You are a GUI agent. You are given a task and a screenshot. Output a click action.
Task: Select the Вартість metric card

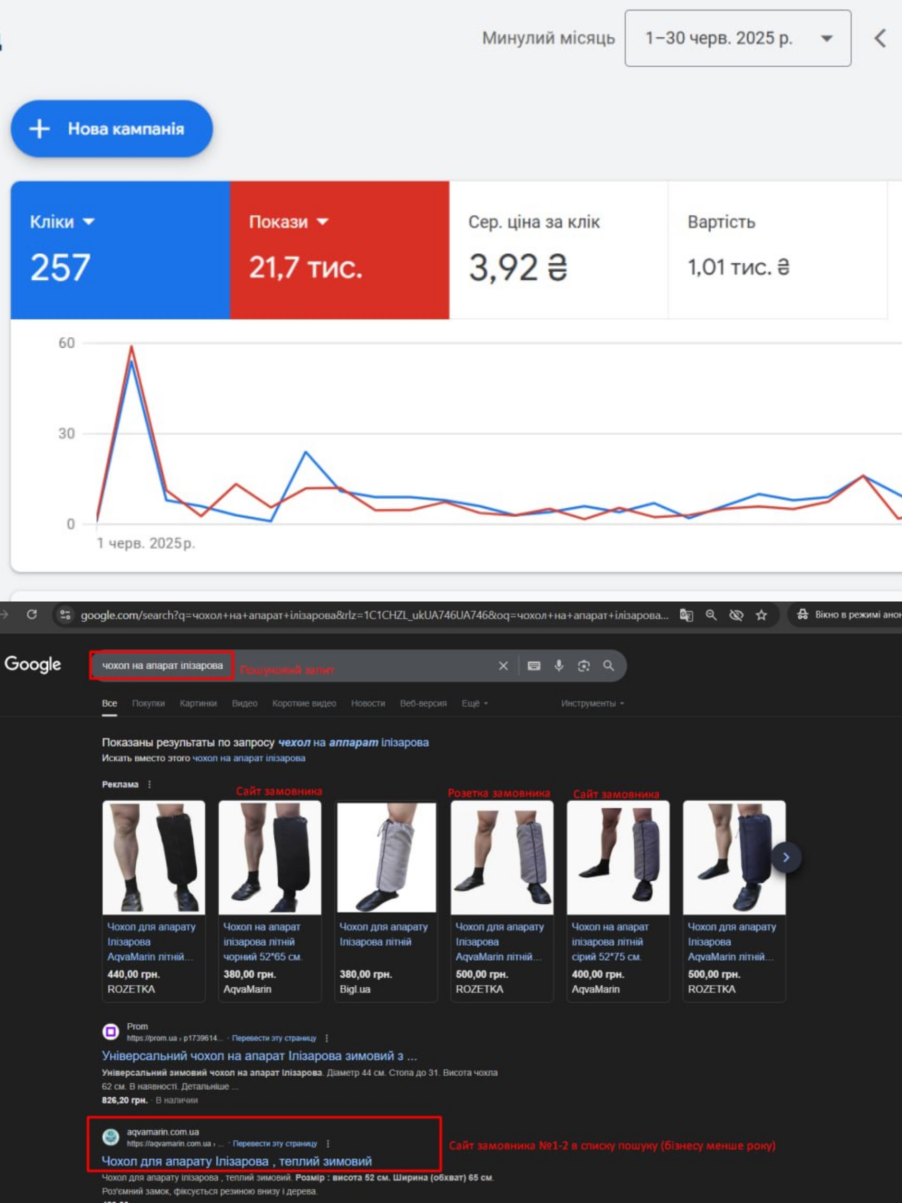(x=778, y=250)
